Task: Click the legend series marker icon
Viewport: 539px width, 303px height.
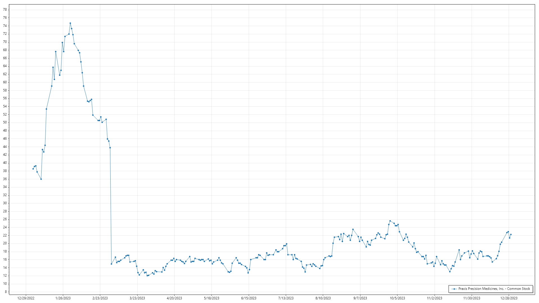Action: click(454, 289)
